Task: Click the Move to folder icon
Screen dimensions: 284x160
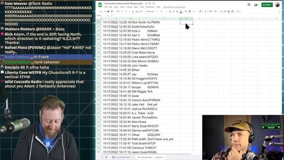Action: tap(150, 4)
